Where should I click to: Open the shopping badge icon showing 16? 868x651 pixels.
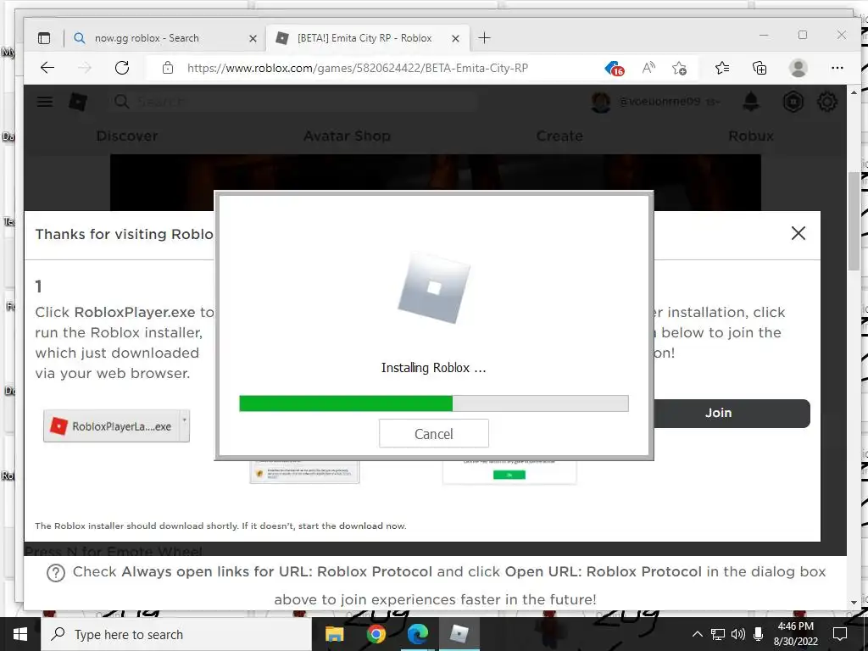pos(615,69)
